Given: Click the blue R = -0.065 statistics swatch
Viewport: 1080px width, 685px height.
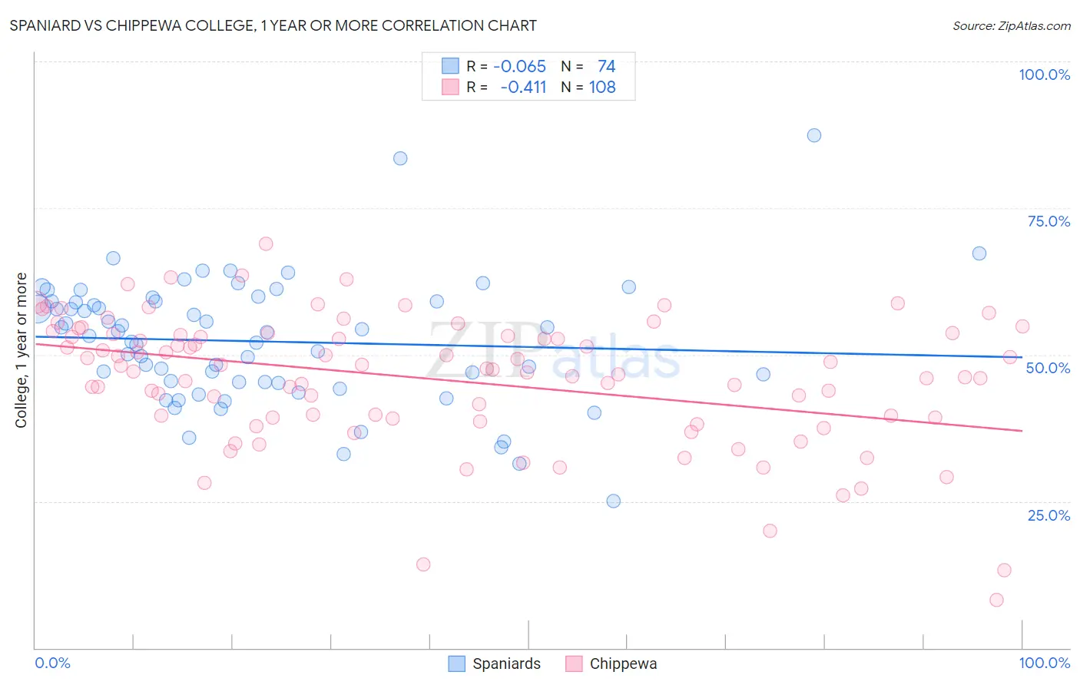Looking at the screenshot, I should (x=450, y=66).
